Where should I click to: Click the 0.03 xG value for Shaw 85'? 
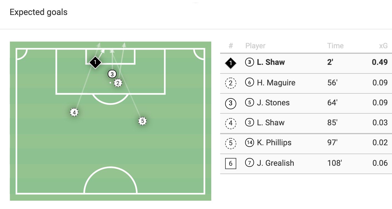(x=380, y=123)
